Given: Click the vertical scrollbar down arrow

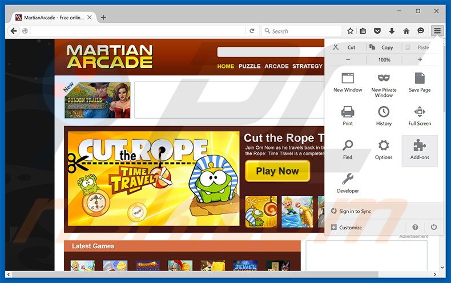Looking at the screenshot, I should tap(442, 267).
